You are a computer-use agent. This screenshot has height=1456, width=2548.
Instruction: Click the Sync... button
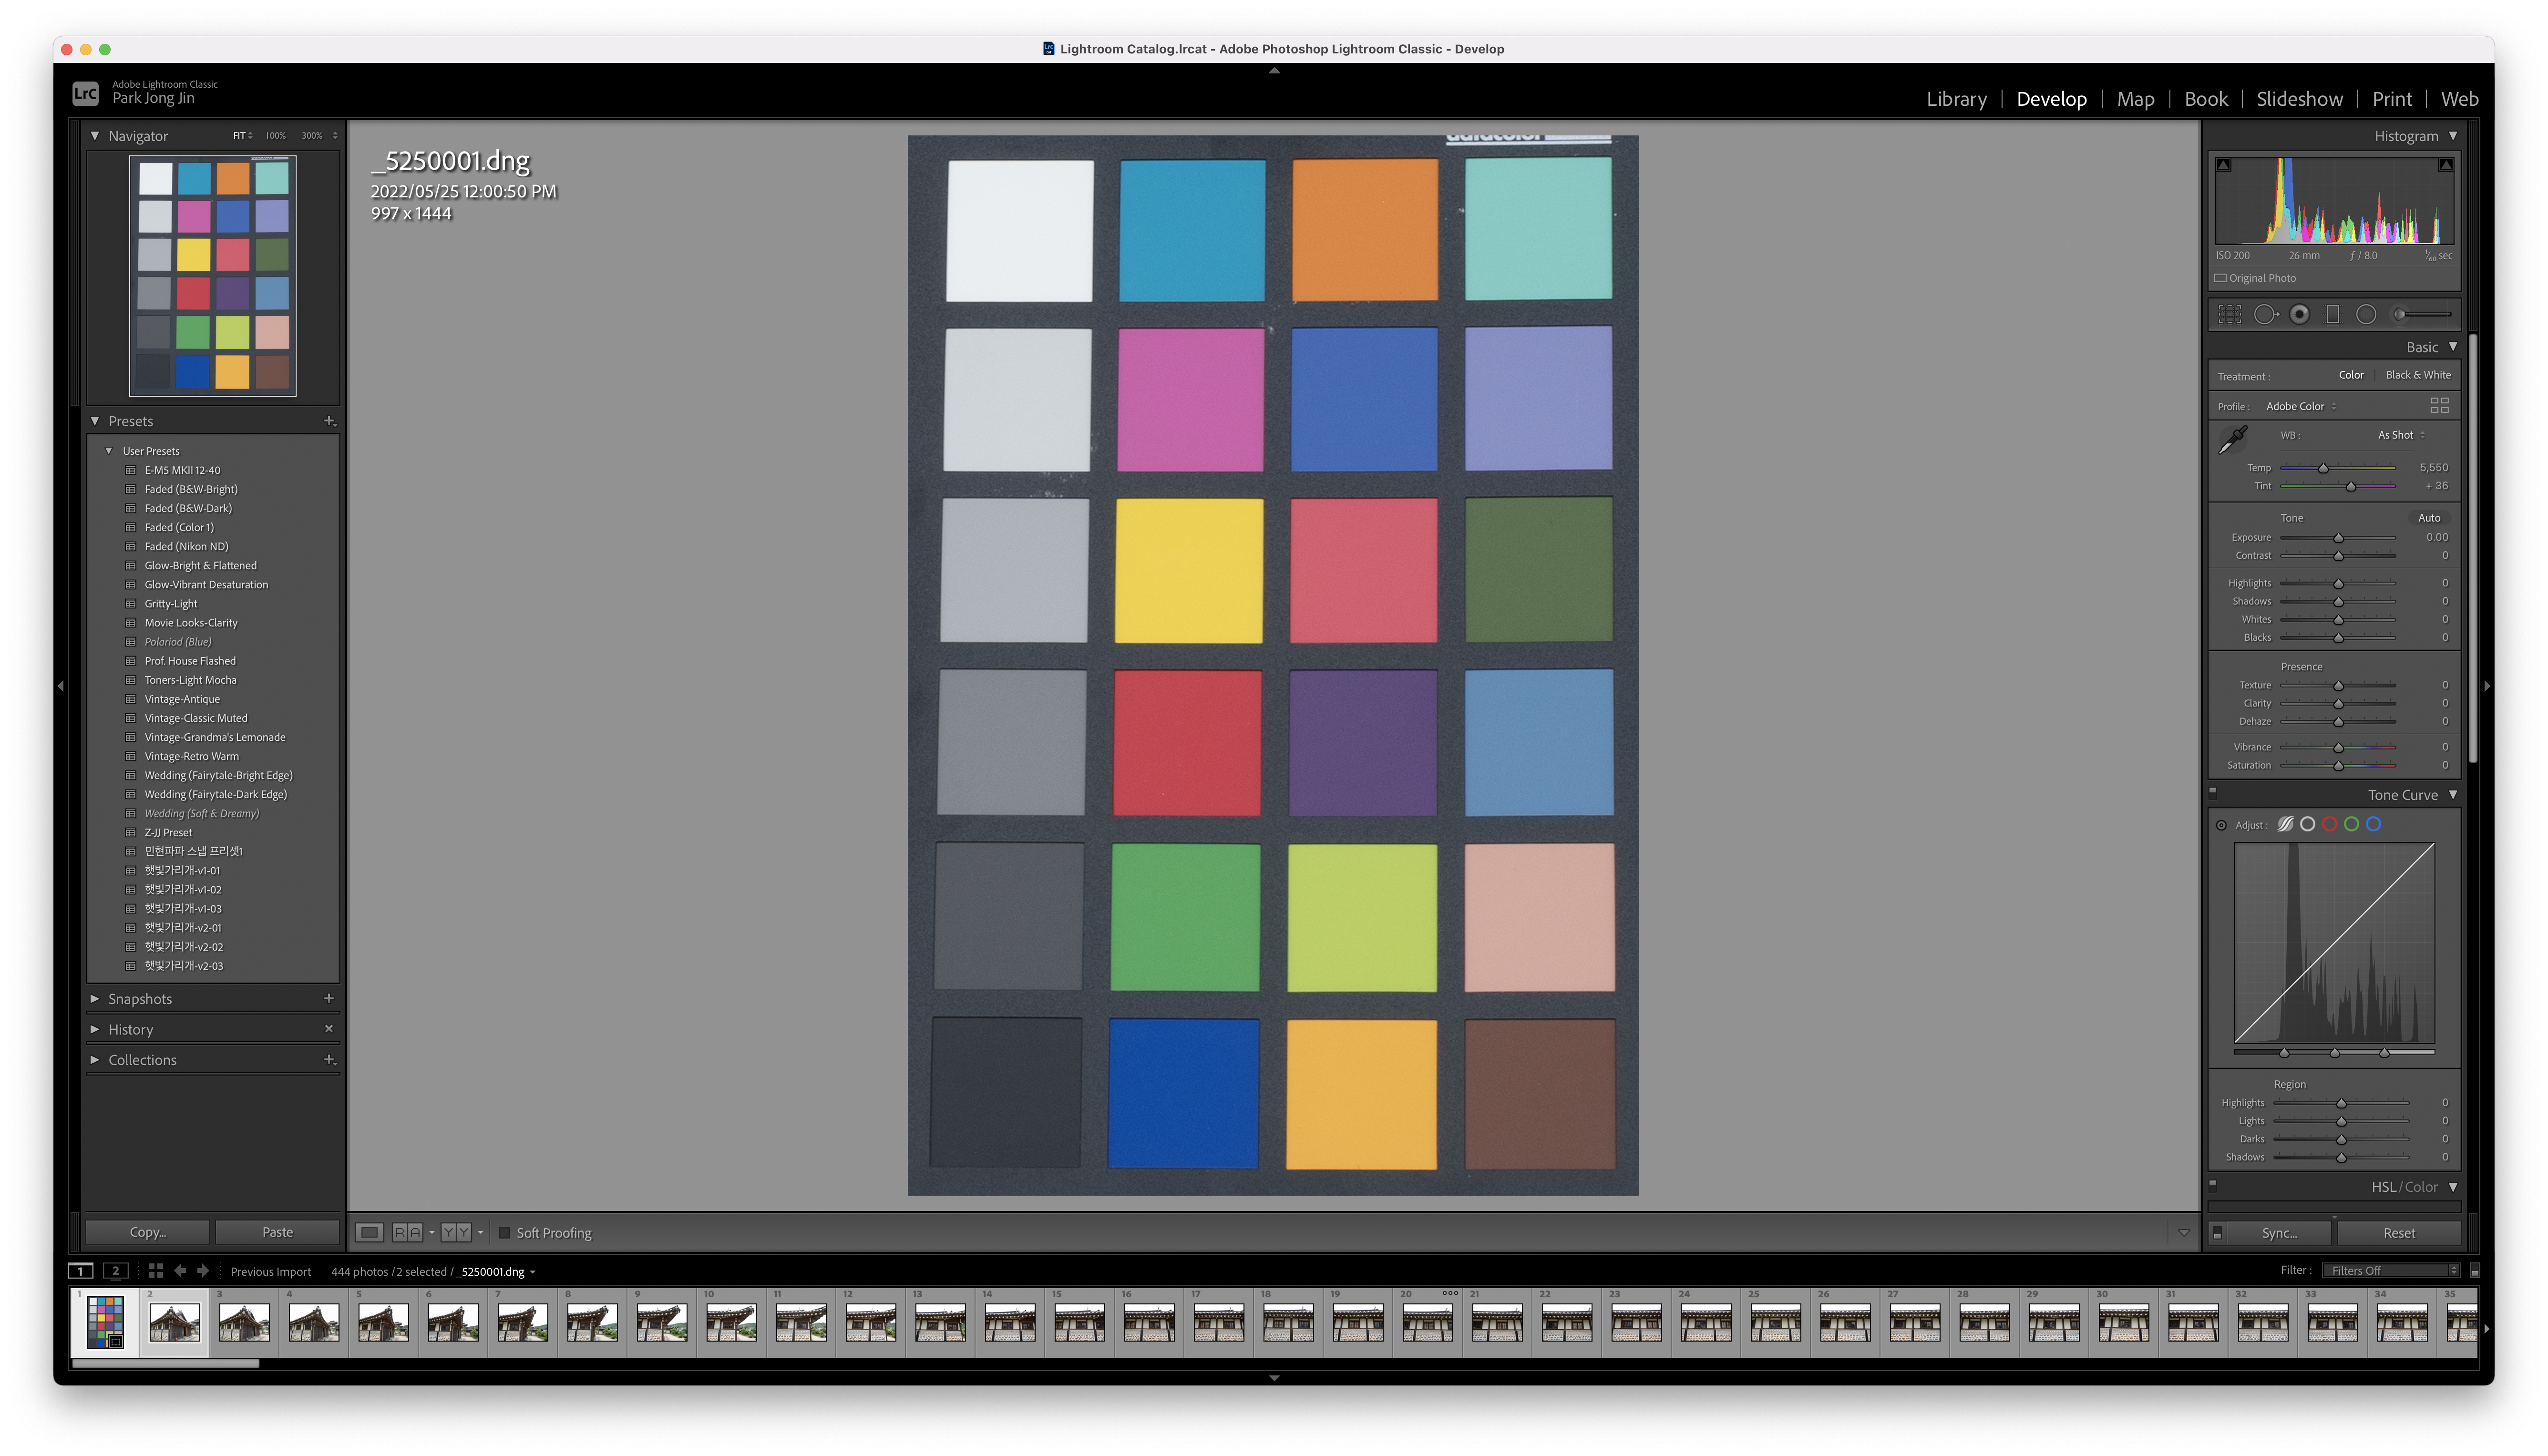pyautogui.click(x=2279, y=1233)
